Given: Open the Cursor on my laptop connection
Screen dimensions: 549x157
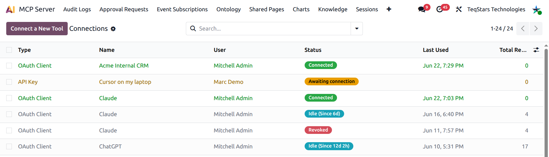Looking at the screenshot, I should (125, 82).
